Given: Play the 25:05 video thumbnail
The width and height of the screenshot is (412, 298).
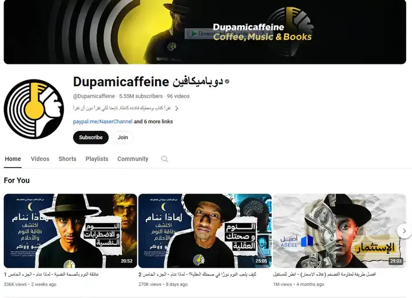Looking at the screenshot, I should 205,231.
